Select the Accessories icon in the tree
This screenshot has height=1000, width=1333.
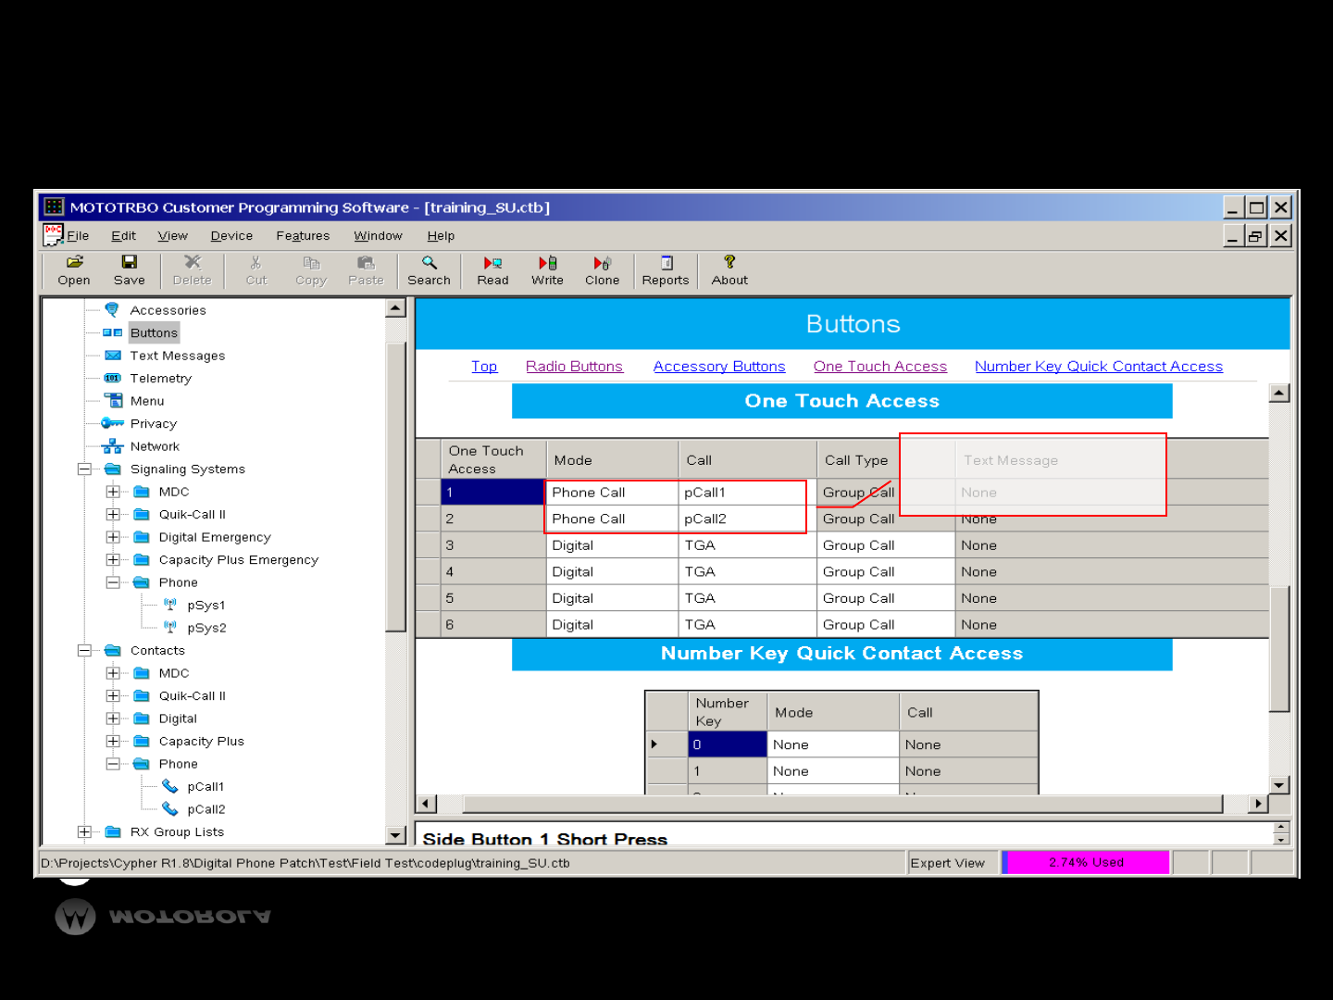[112, 309]
